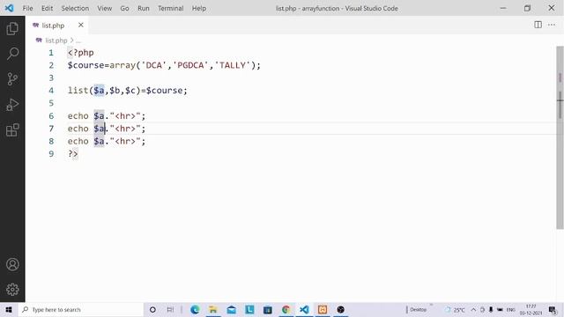
Task: Open the Accounts menu icon
Action: [x=12, y=264]
